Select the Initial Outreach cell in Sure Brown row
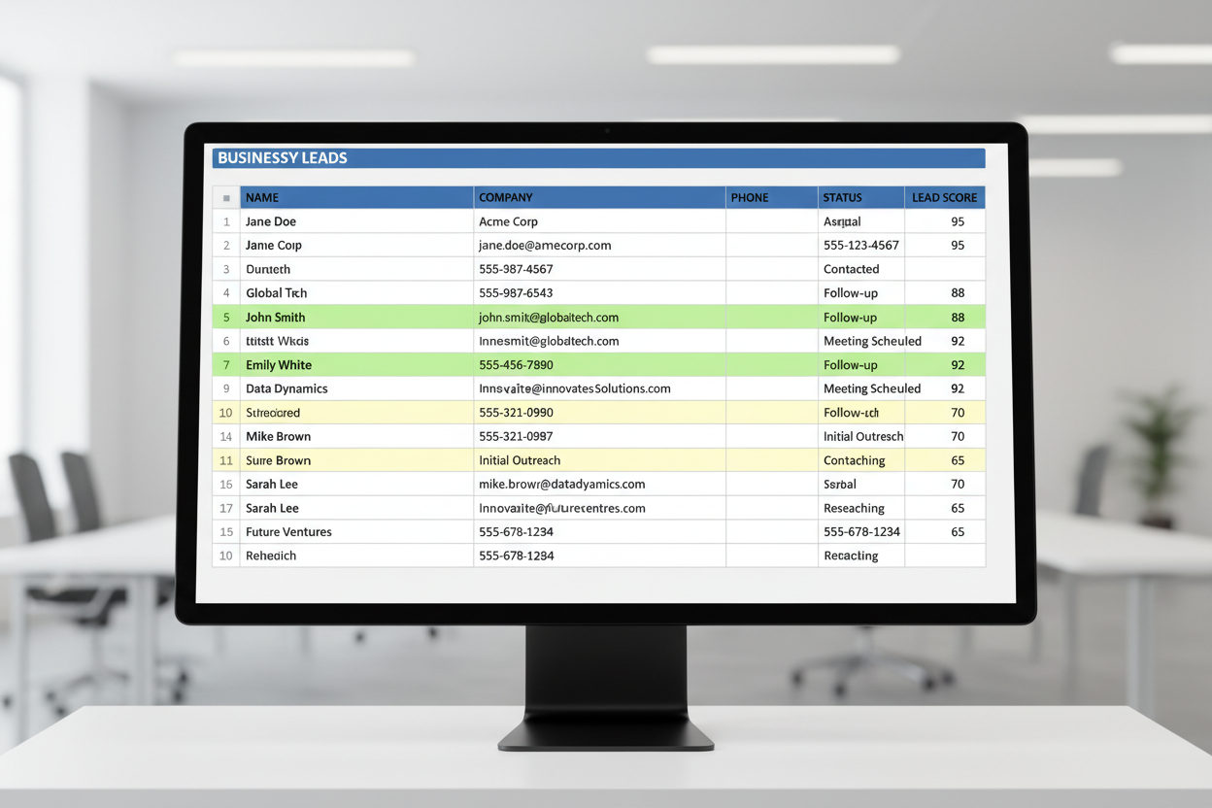Image resolution: width=1212 pixels, height=808 pixels. pyautogui.click(x=599, y=460)
